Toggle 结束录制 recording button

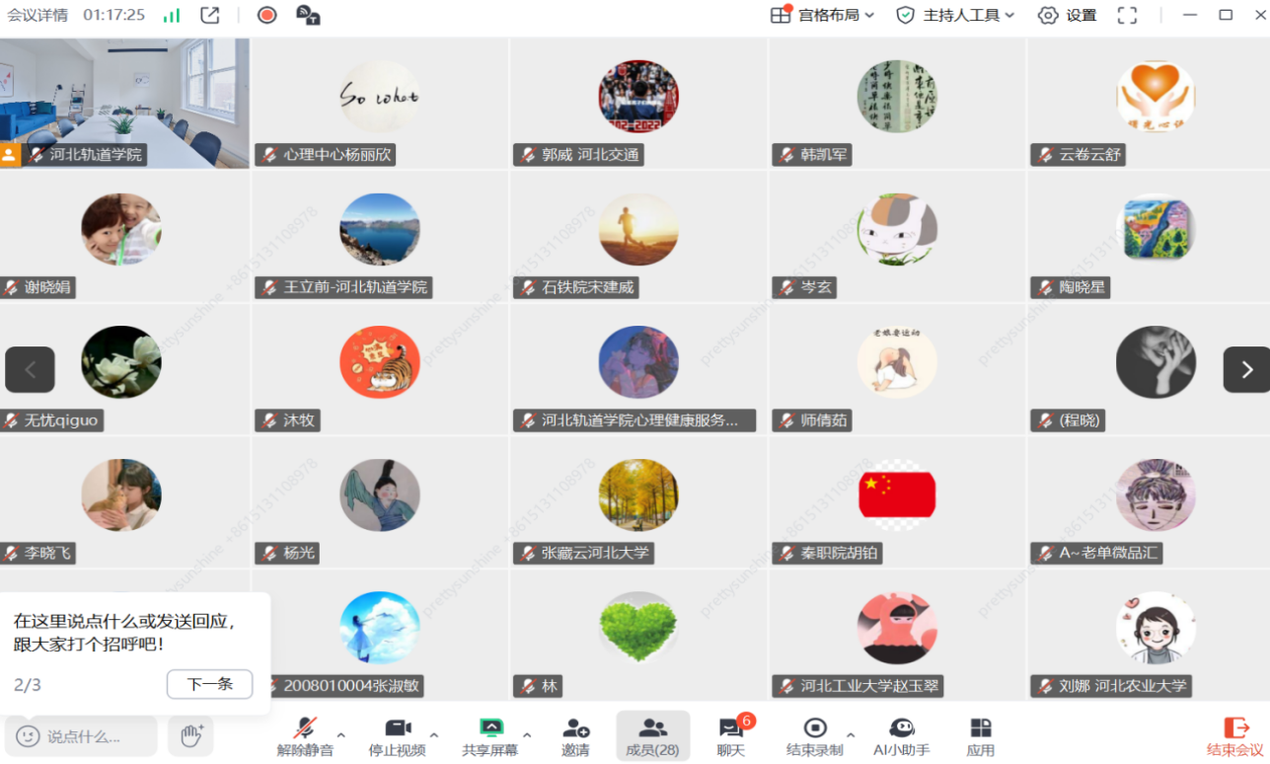pyautogui.click(x=815, y=736)
